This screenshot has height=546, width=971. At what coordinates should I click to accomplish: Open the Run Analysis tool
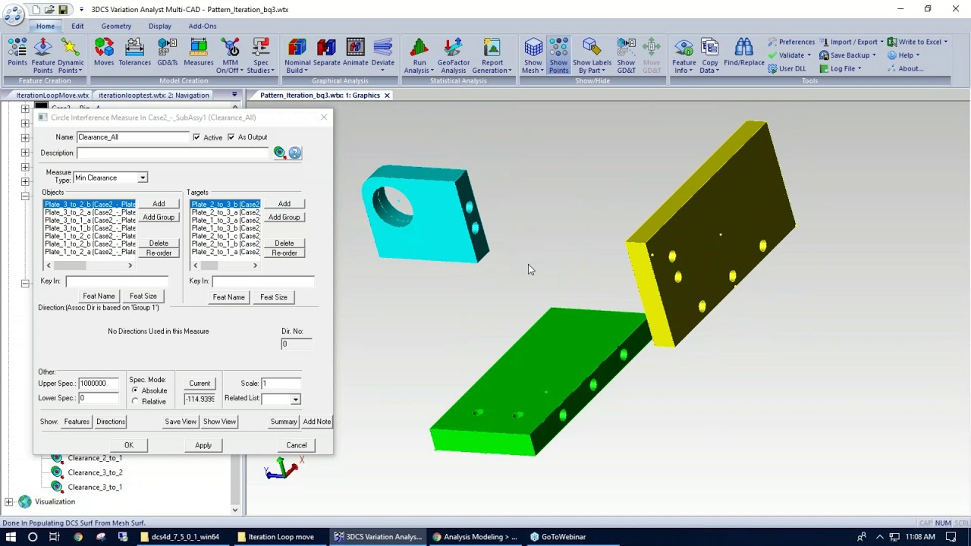(419, 56)
